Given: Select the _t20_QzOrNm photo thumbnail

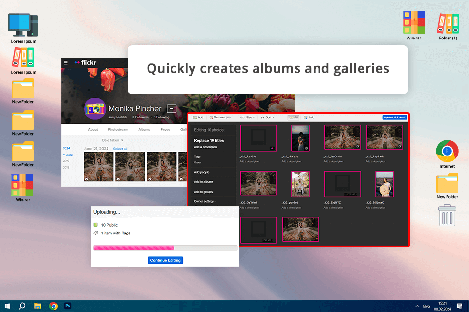Looking at the screenshot, I should (x=342, y=137).
